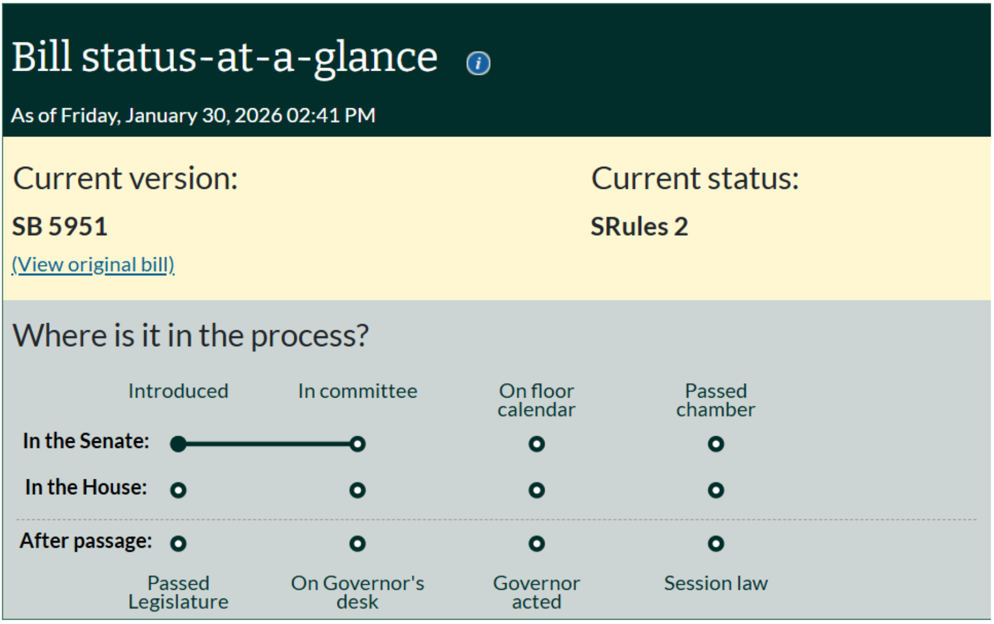Click the "Session law" marker
The height and width of the screenshot is (624, 994).
pyautogui.click(x=715, y=544)
